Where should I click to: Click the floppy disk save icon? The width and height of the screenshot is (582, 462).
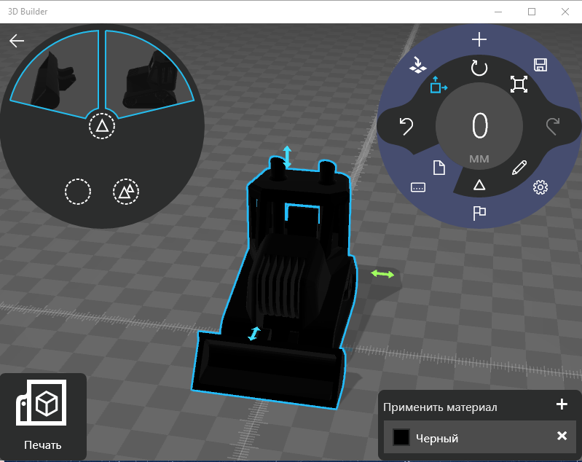[540, 65]
